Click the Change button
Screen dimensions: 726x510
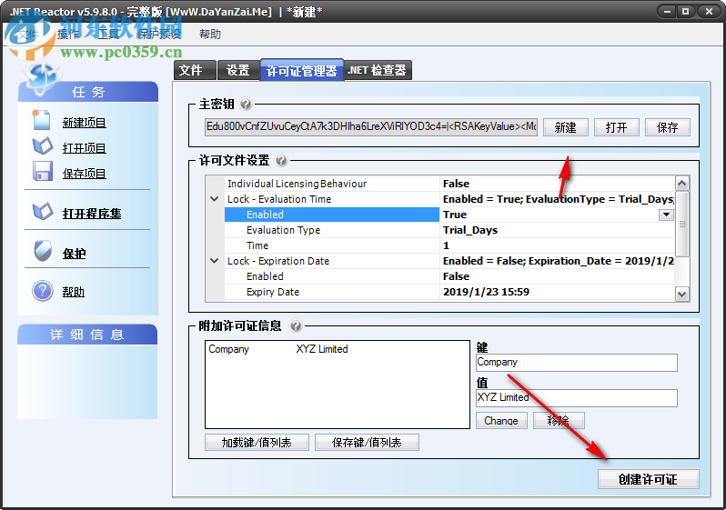pos(501,420)
